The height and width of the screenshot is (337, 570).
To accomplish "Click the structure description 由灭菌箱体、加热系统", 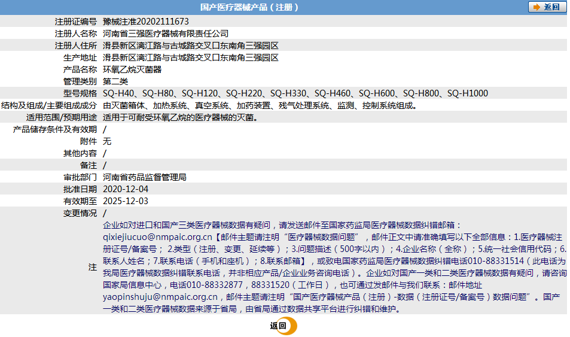I will 260,105.
